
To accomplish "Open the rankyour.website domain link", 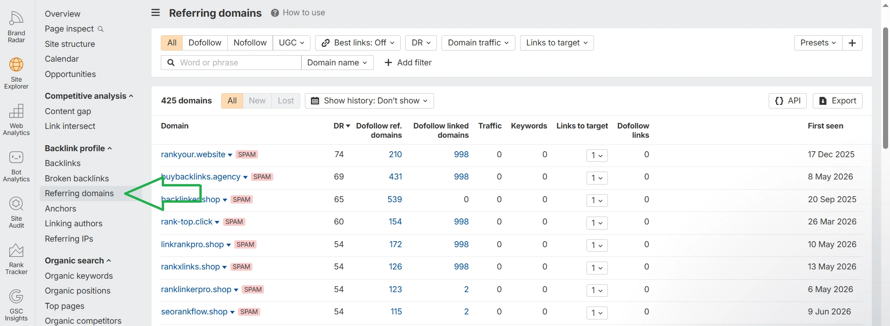I will (193, 154).
